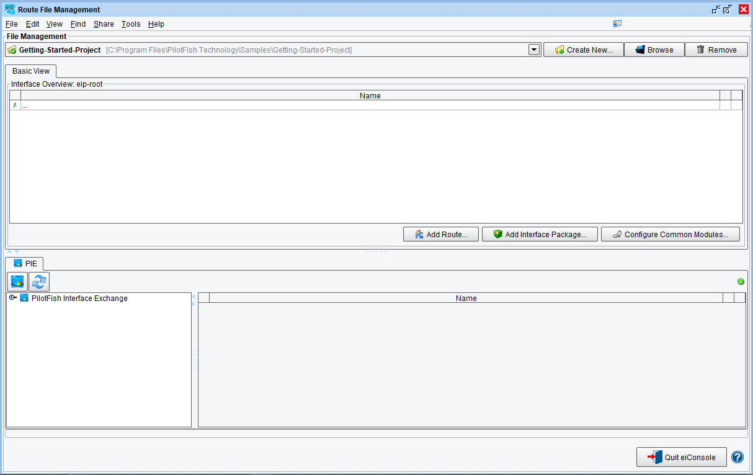Image resolution: width=753 pixels, height=475 pixels.
Task: Open the Tools menu
Action: tap(130, 24)
